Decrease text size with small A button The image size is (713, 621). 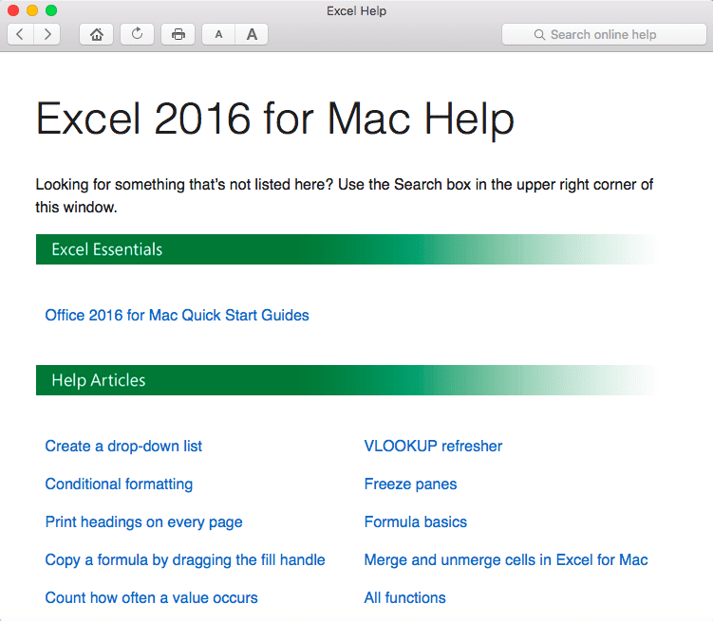218,34
